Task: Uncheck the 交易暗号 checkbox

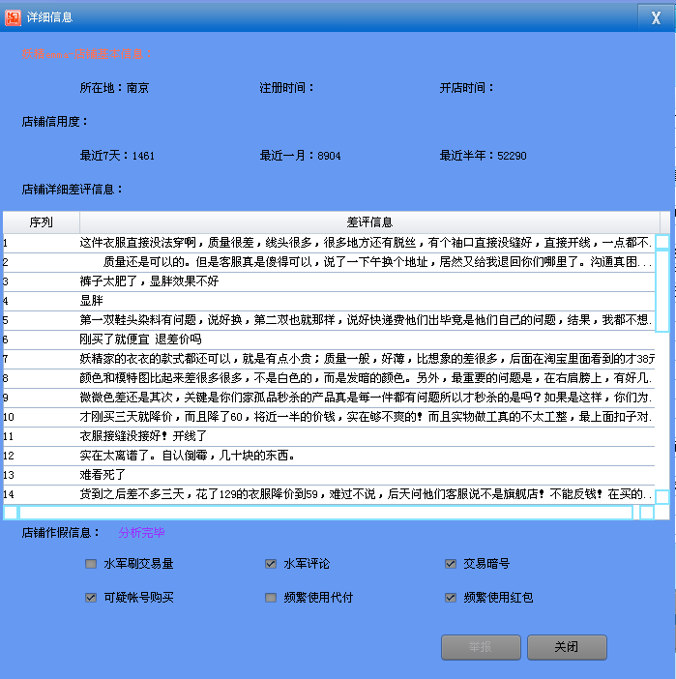Action: coord(451,563)
